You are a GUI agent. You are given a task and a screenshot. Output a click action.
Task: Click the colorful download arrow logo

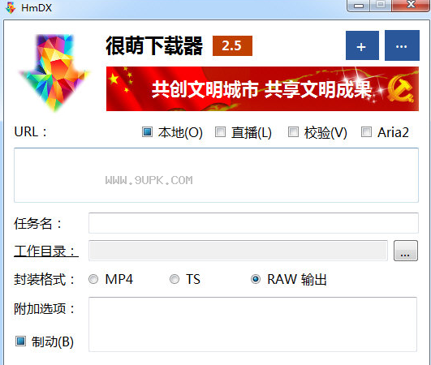[54, 72]
